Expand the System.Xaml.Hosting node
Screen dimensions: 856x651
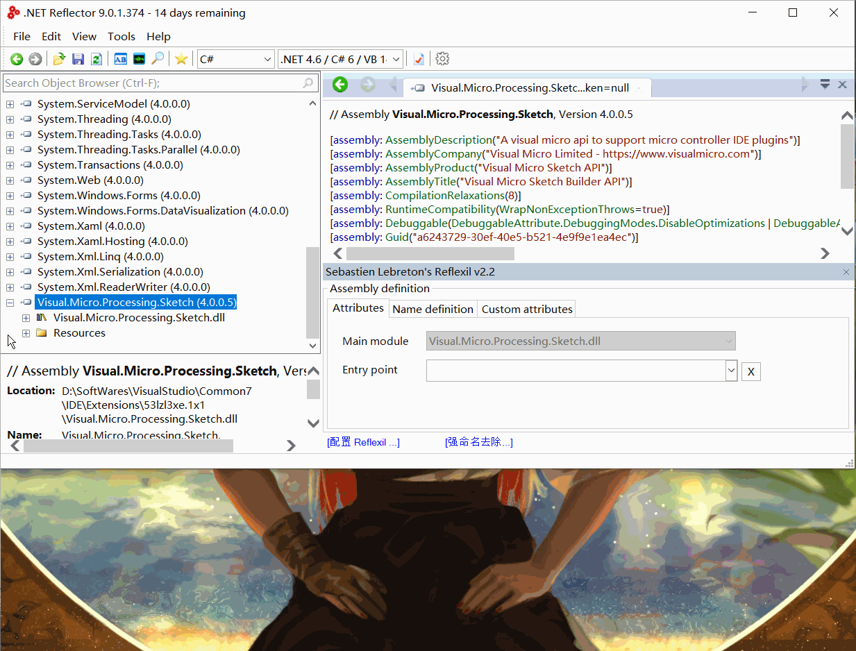pyautogui.click(x=10, y=242)
